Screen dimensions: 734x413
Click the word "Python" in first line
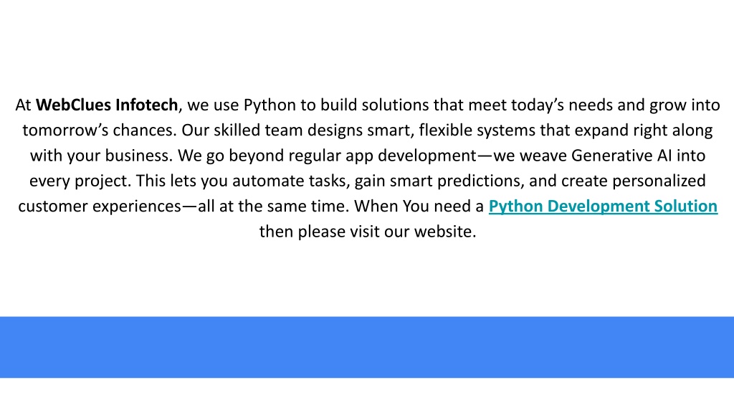point(270,105)
